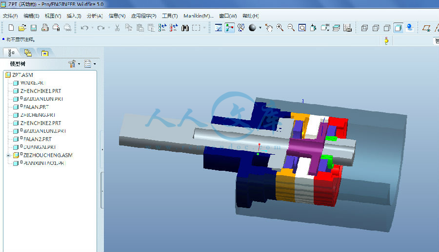The width and height of the screenshot is (439, 252).
Task: Select ZPT.ASM root assembly
Action: coord(22,75)
